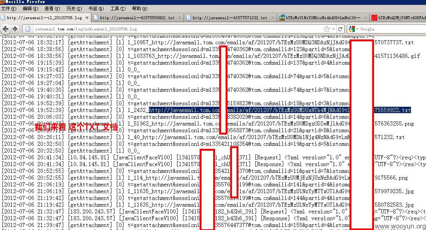Open the 工具(T) menu
Screen dimensions: 426x230
pyautogui.click(x=118, y=8)
